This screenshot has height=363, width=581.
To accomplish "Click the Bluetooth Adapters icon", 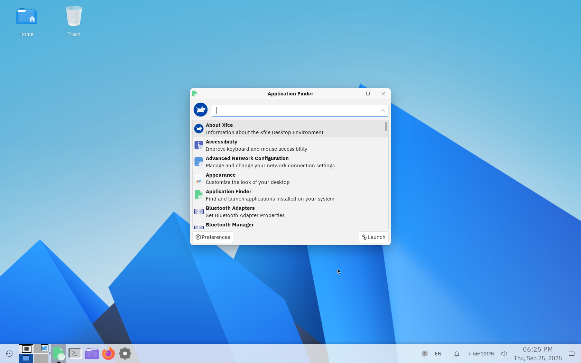I will 199,212.
